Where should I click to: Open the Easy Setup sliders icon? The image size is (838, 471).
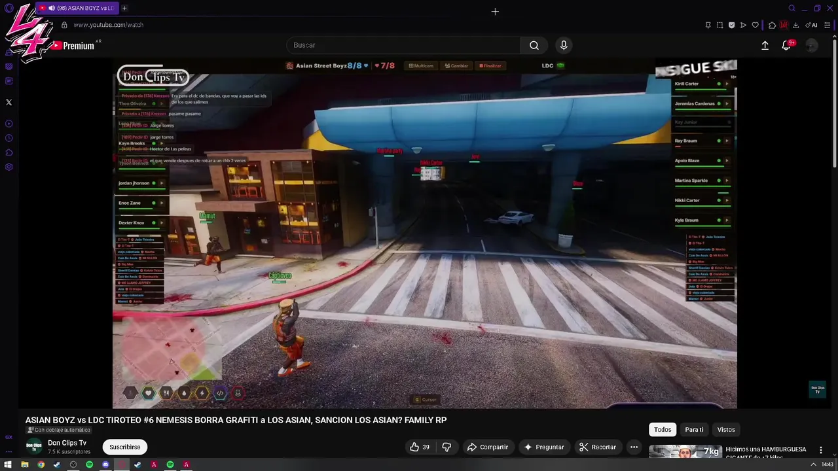pos(828,25)
